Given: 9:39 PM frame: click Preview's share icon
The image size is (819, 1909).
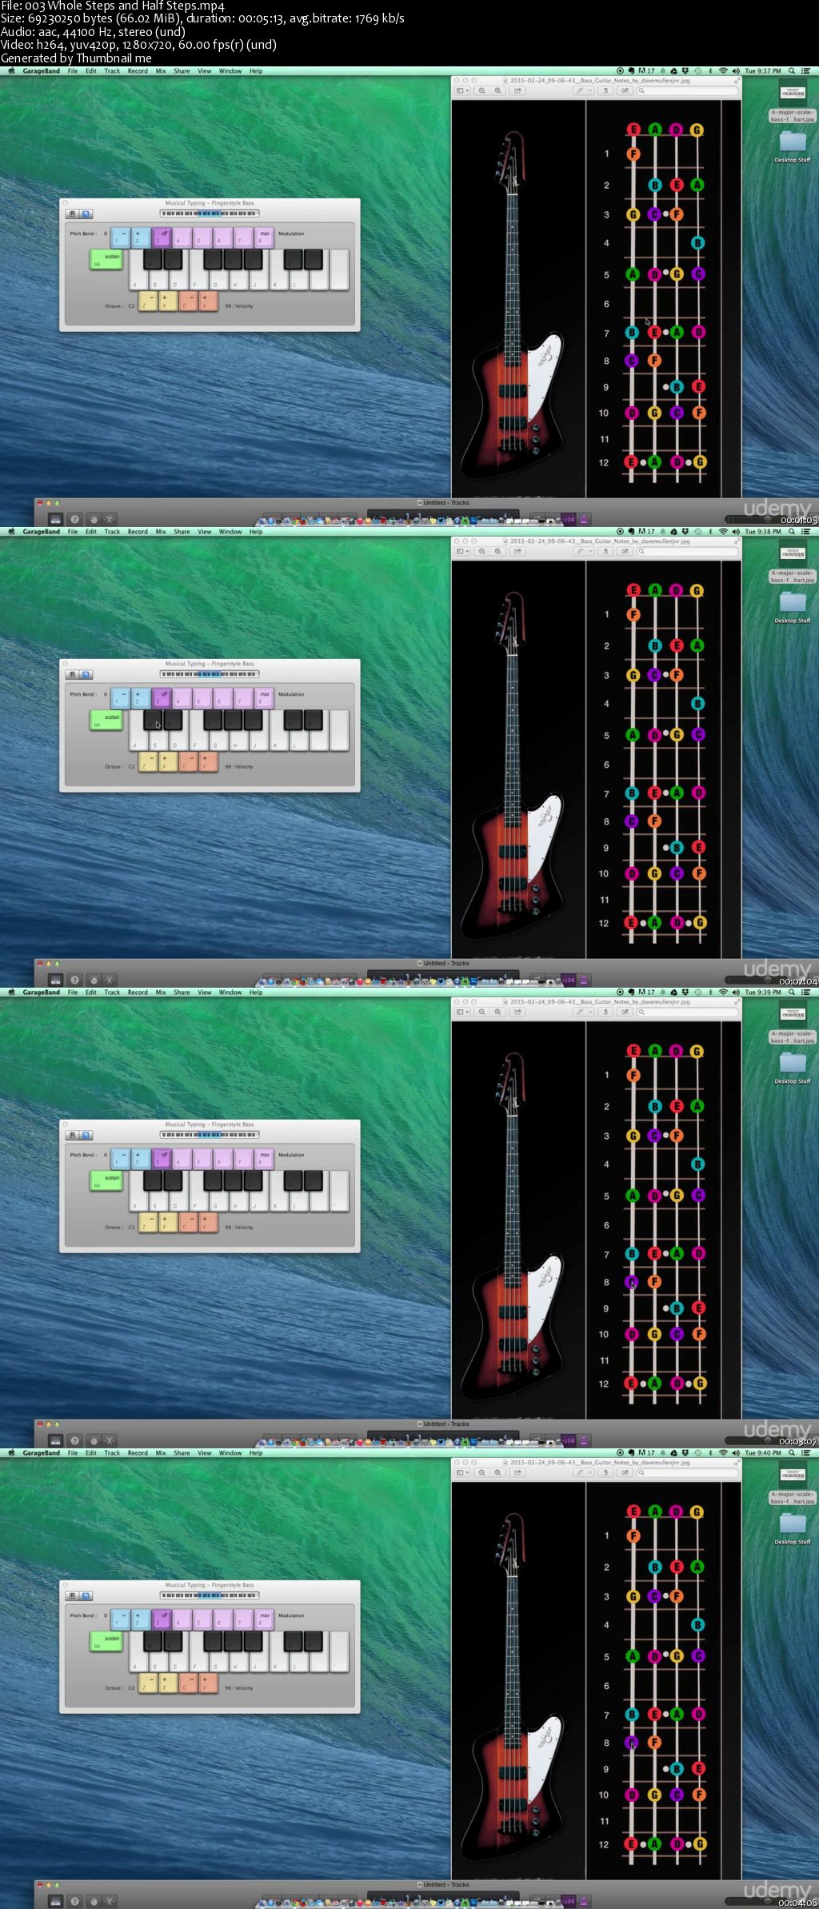Looking at the screenshot, I should pos(517,1012).
